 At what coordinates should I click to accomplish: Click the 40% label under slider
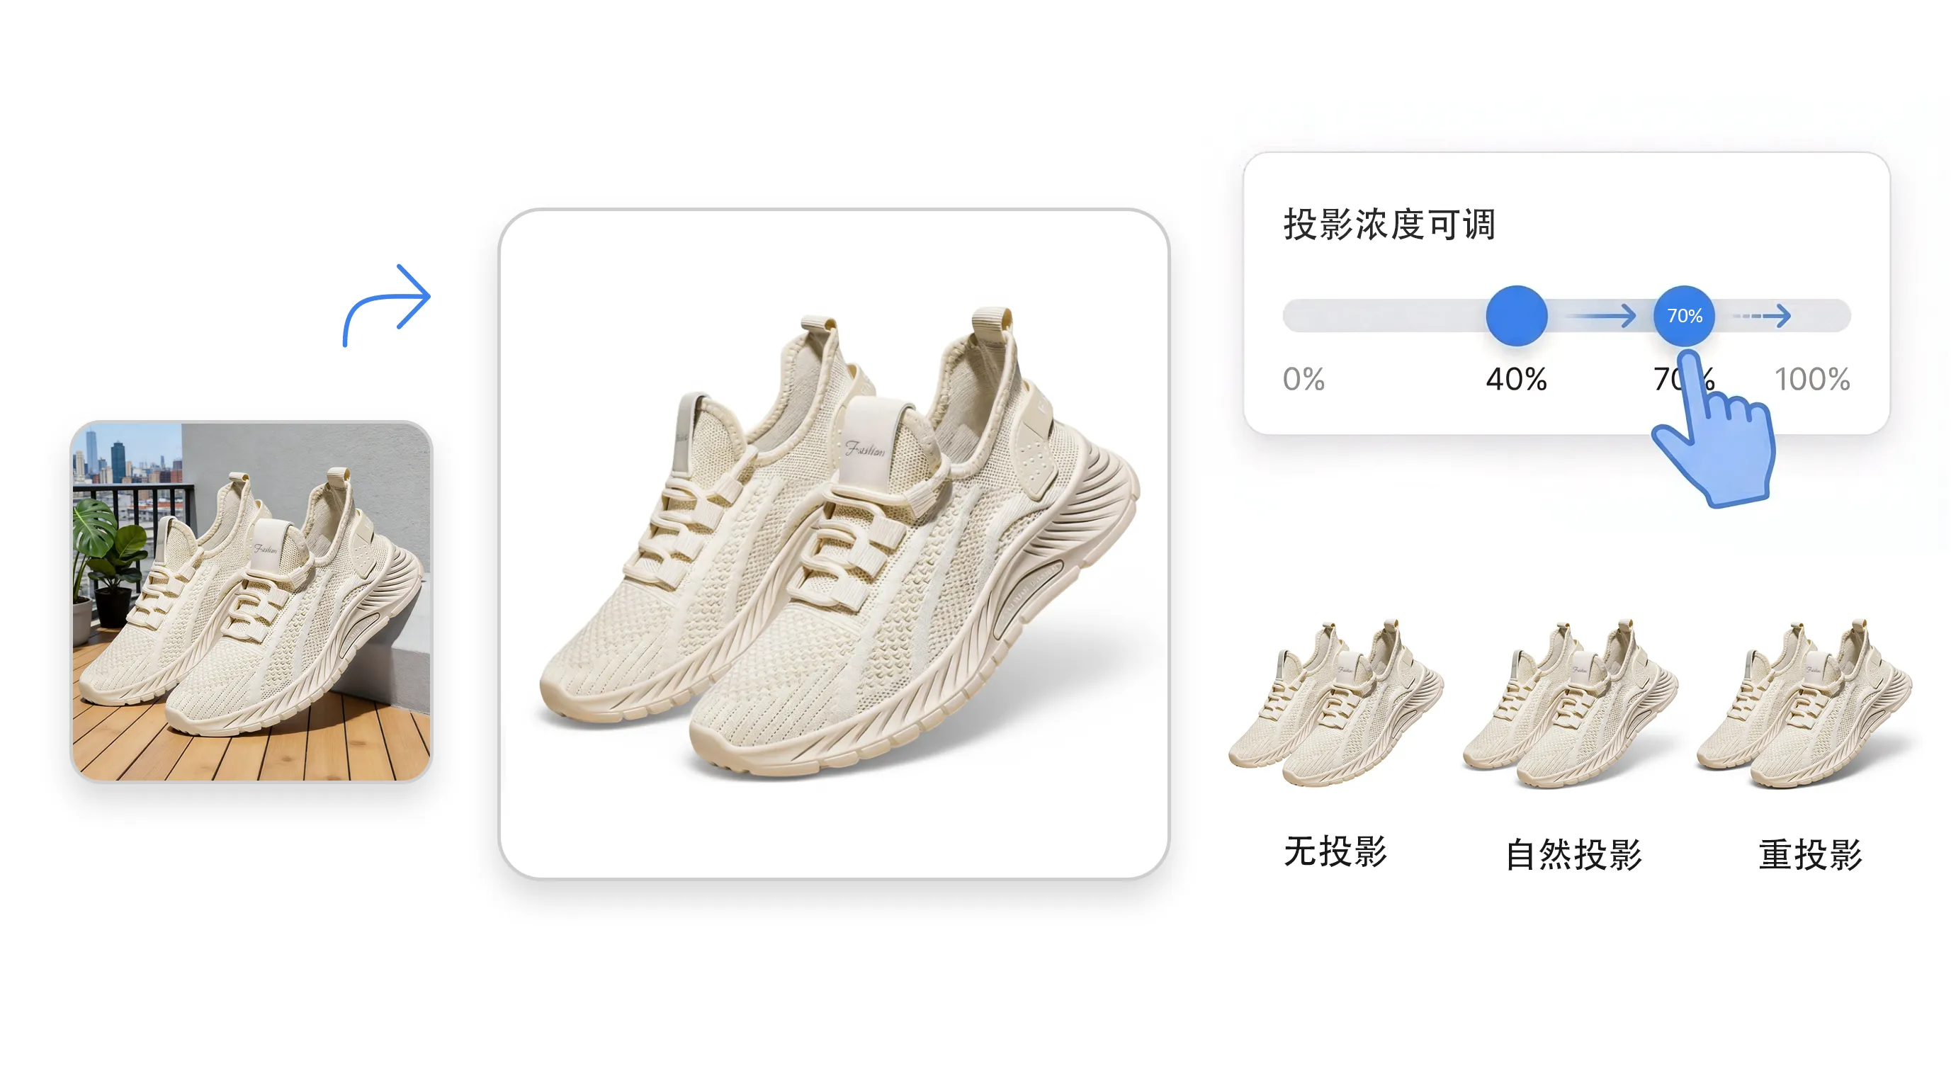1516,380
